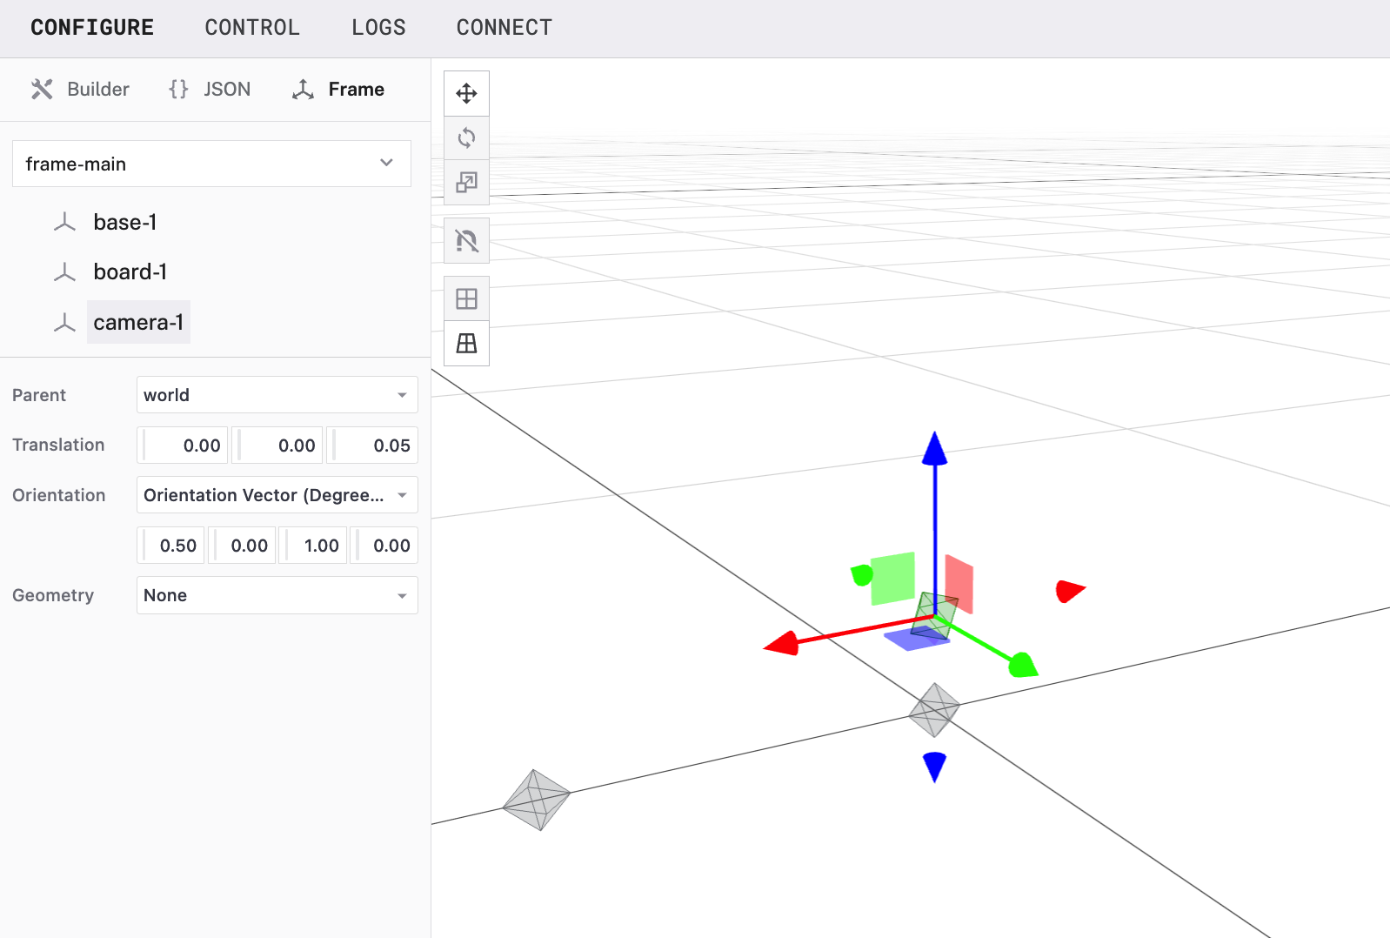1390x938 pixels.
Task: Open the Geometry None dropdown
Action: 277,595
